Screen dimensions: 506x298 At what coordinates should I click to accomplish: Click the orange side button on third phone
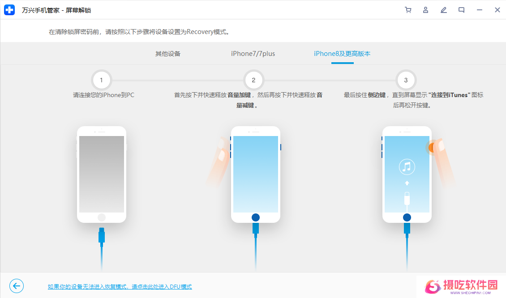click(x=432, y=147)
